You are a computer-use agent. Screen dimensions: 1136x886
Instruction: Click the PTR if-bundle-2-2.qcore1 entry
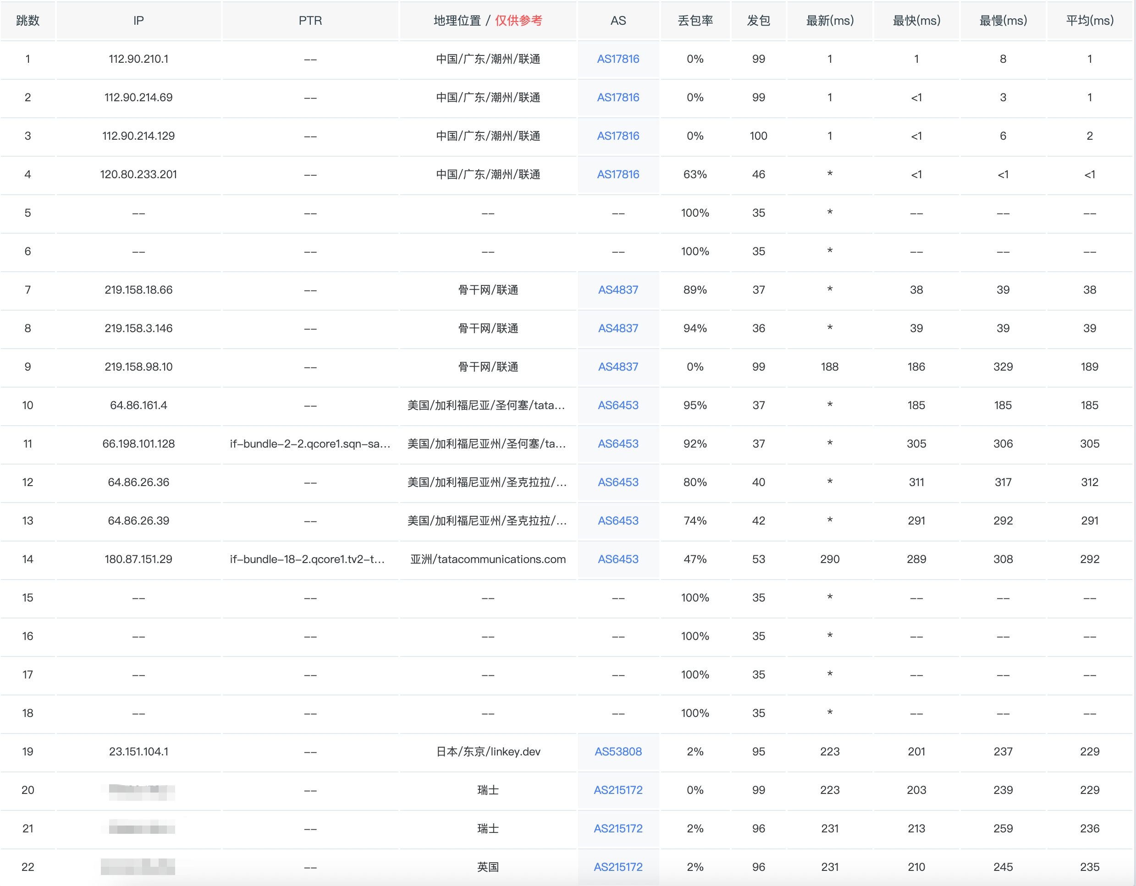(310, 443)
